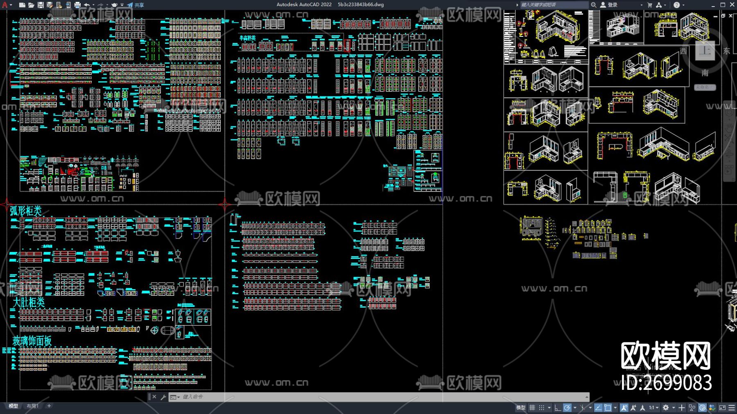Open the Autodesk App Store cart icon

650,5
